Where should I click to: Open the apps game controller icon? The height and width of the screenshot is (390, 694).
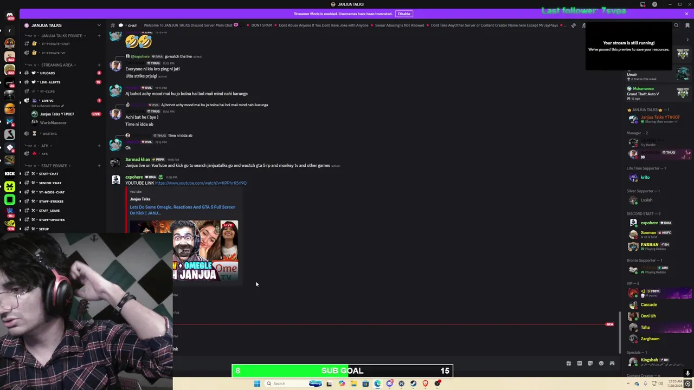click(x=612, y=363)
